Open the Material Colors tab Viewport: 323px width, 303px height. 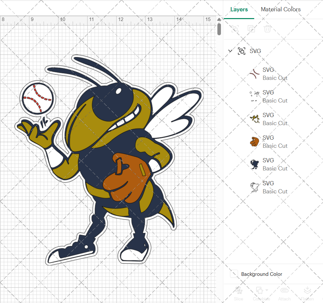(281, 9)
